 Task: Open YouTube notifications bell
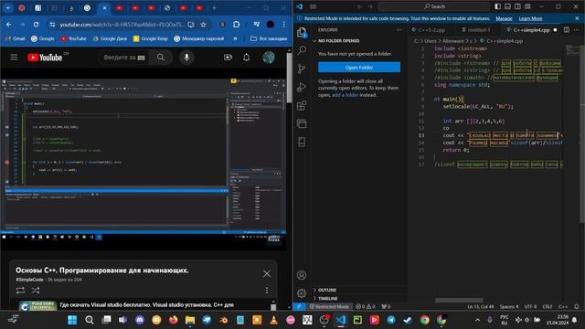point(247,58)
